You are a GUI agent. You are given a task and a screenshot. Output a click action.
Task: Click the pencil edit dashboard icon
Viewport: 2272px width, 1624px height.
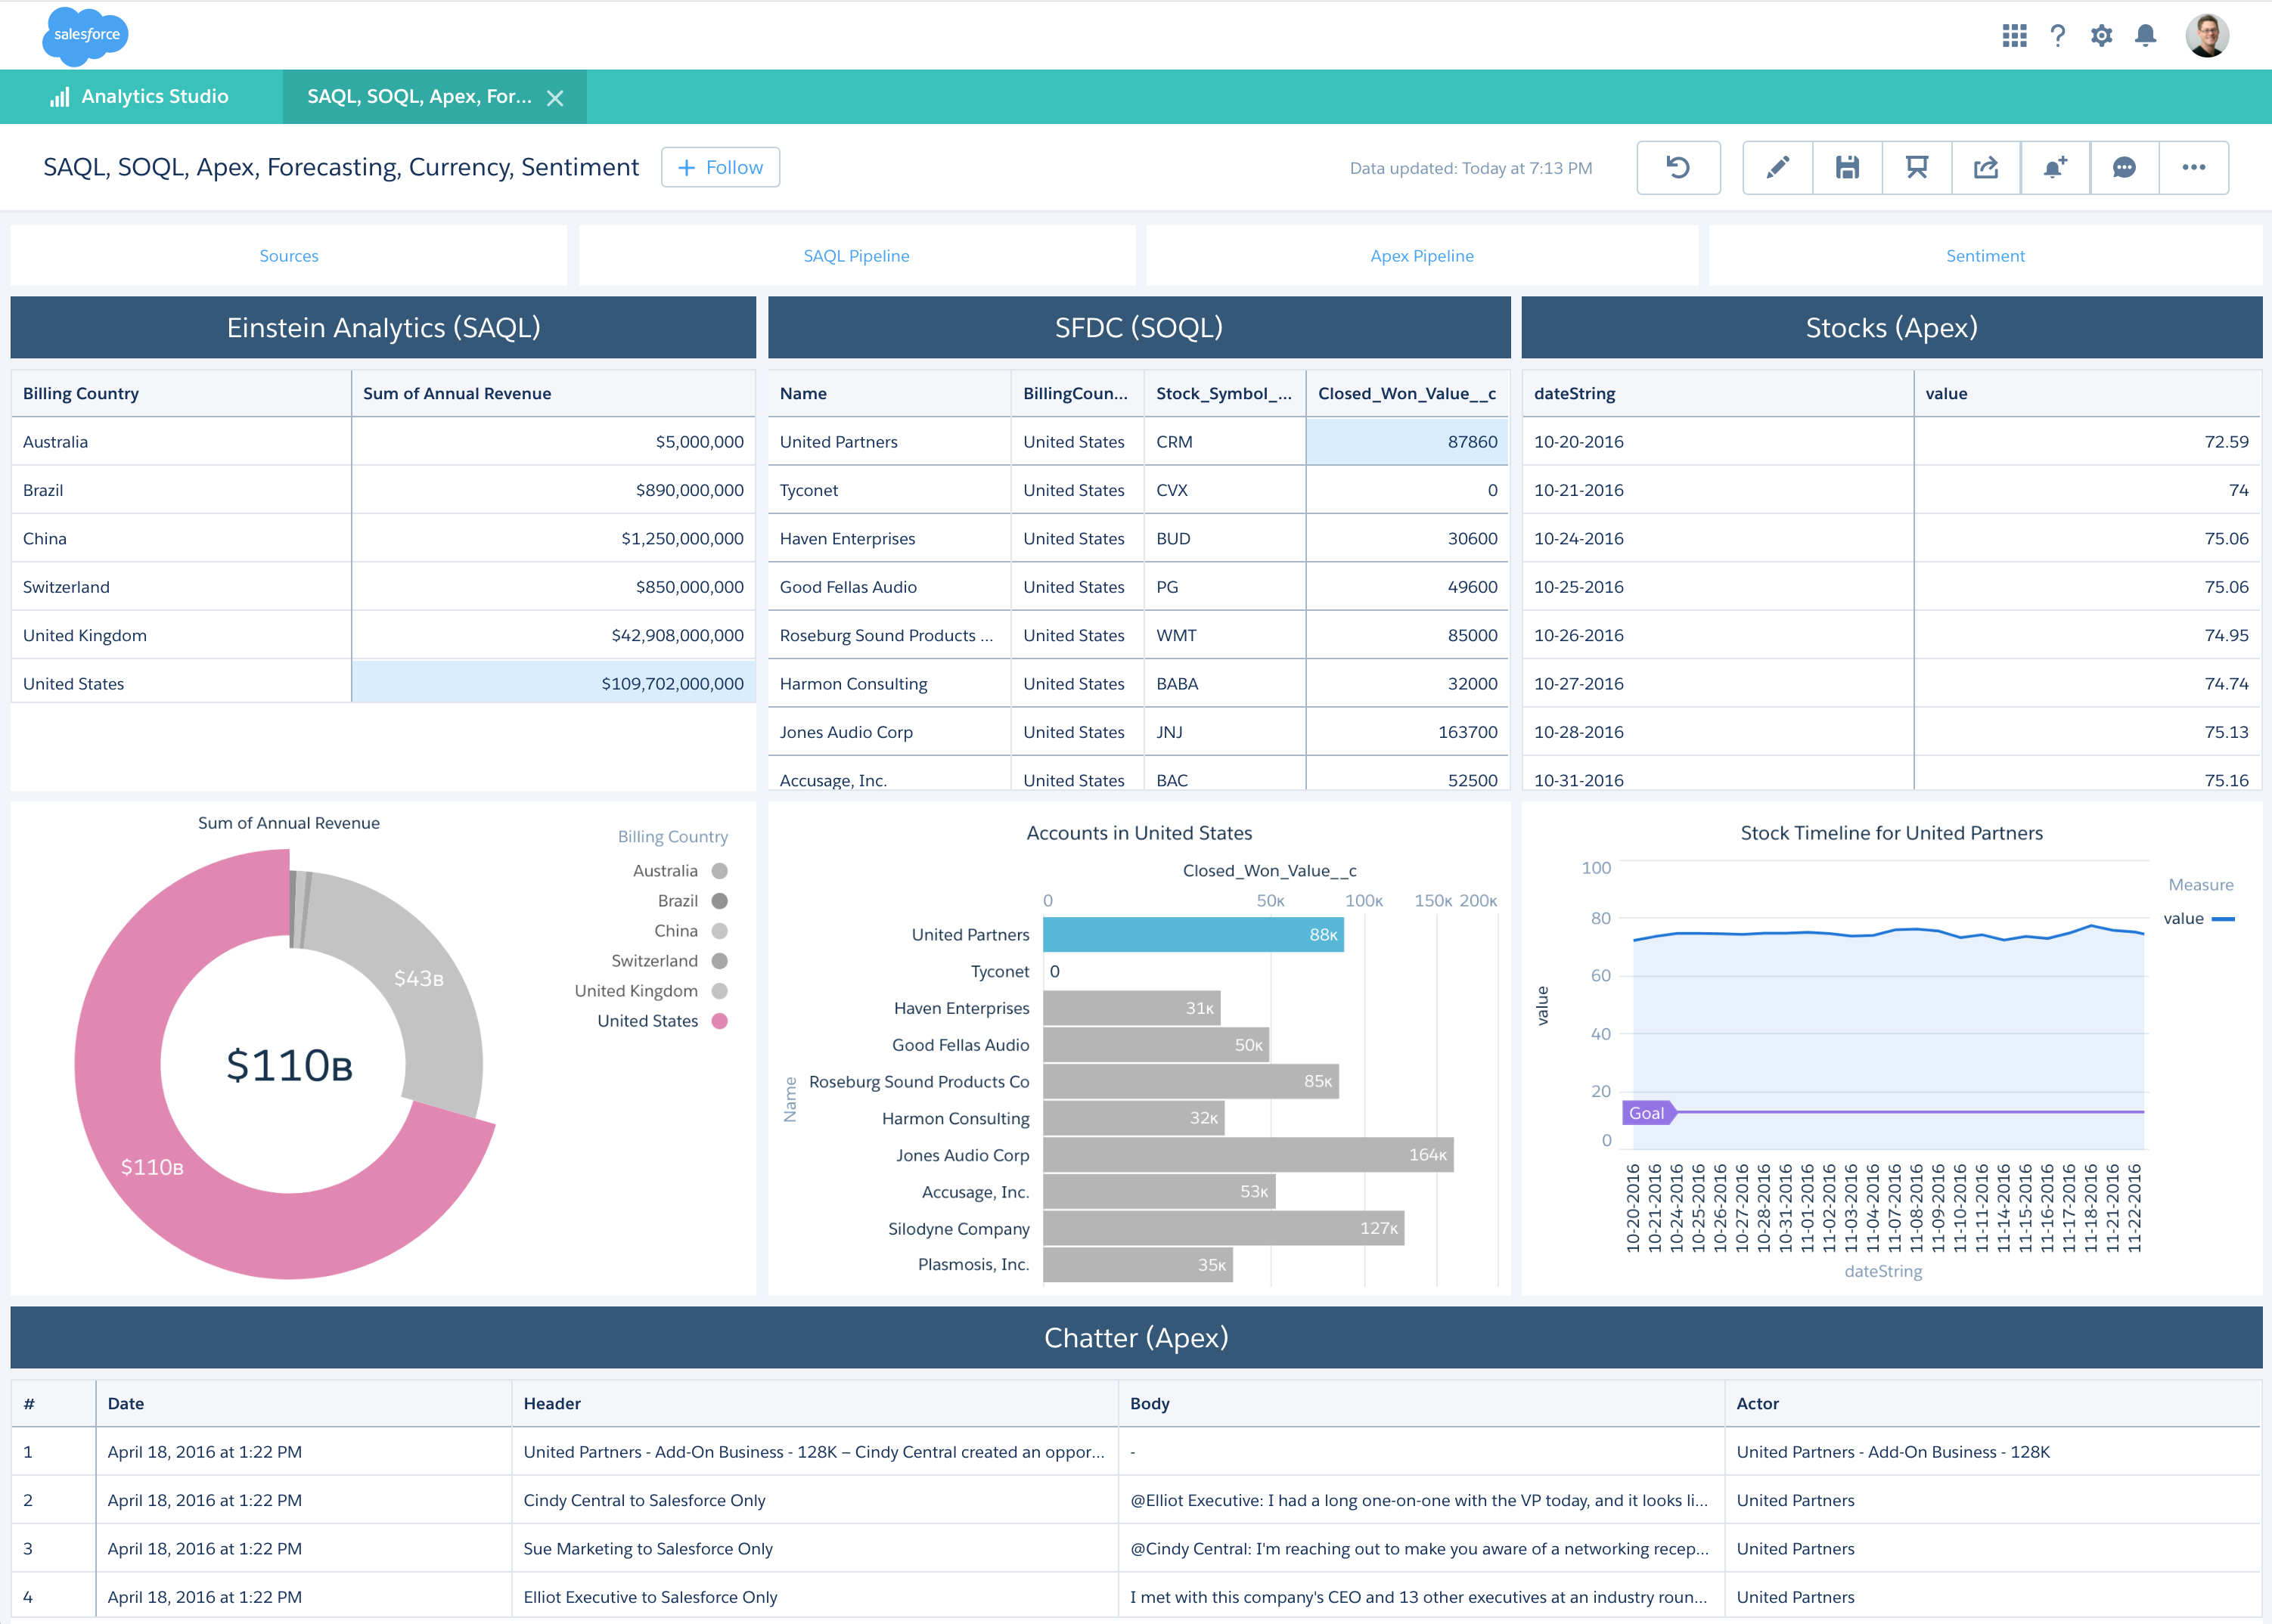(1777, 168)
